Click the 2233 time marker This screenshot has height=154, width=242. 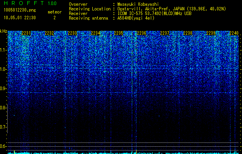tap(72, 33)
